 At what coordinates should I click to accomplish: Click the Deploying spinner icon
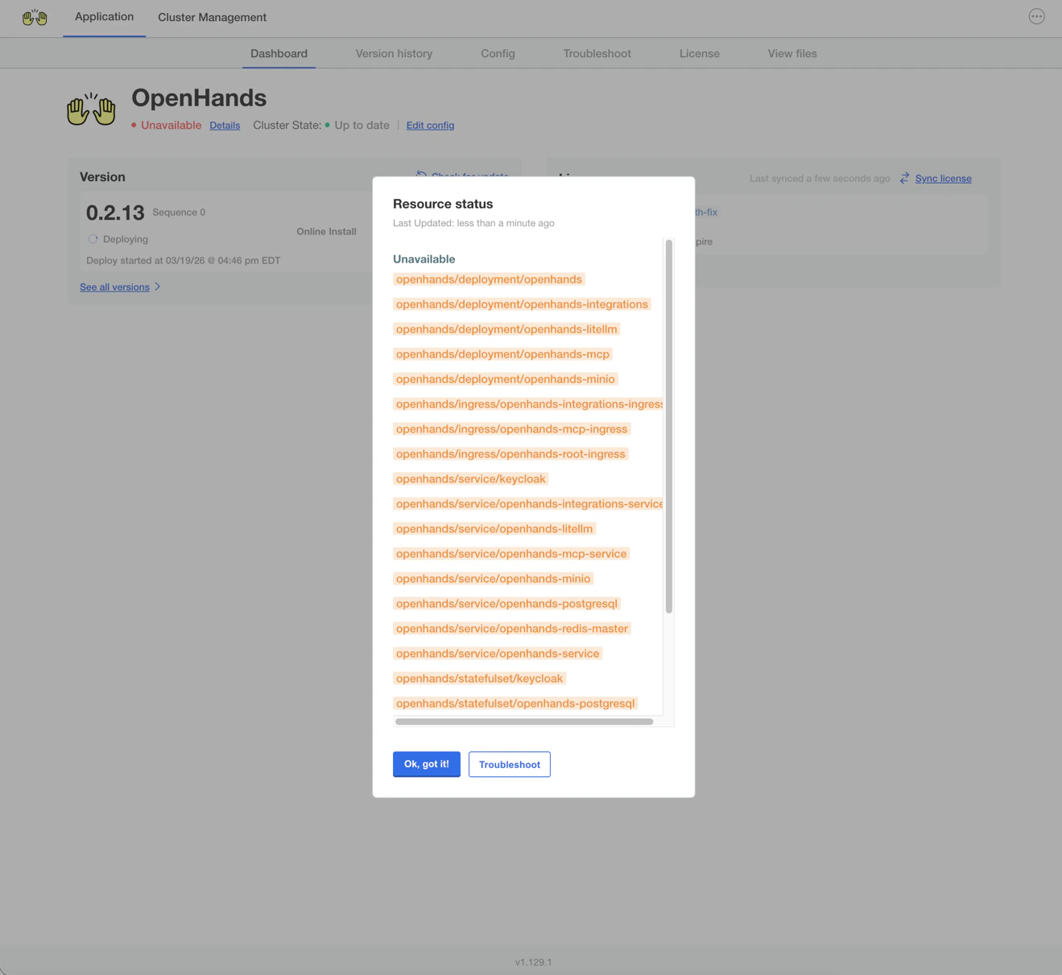[93, 239]
